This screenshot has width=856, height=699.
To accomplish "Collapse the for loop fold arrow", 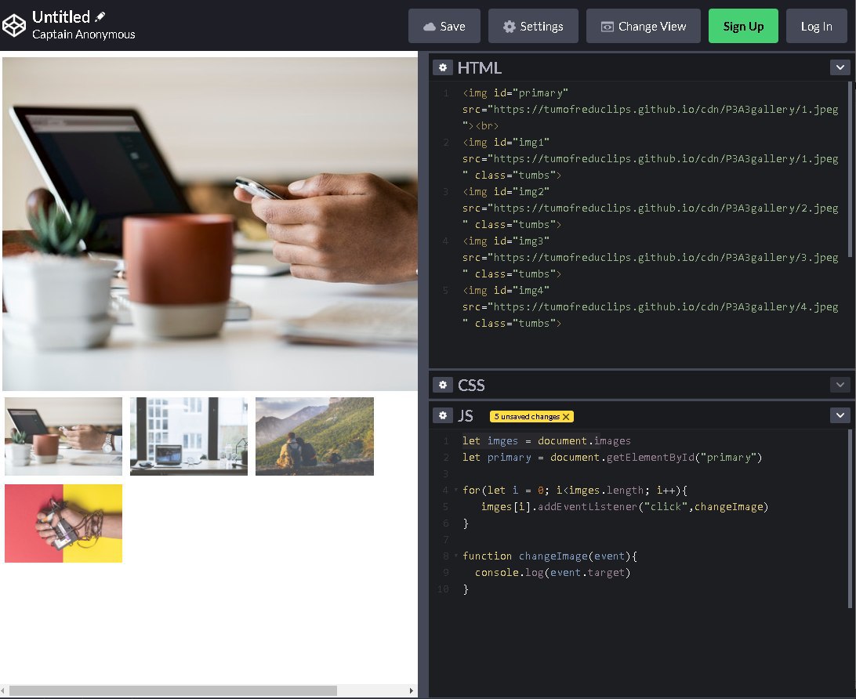I will pyautogui.click(x=456, y=490).
